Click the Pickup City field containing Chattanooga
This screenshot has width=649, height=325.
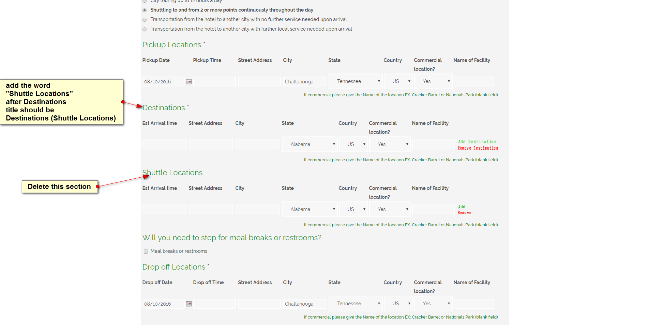point(304,82)
